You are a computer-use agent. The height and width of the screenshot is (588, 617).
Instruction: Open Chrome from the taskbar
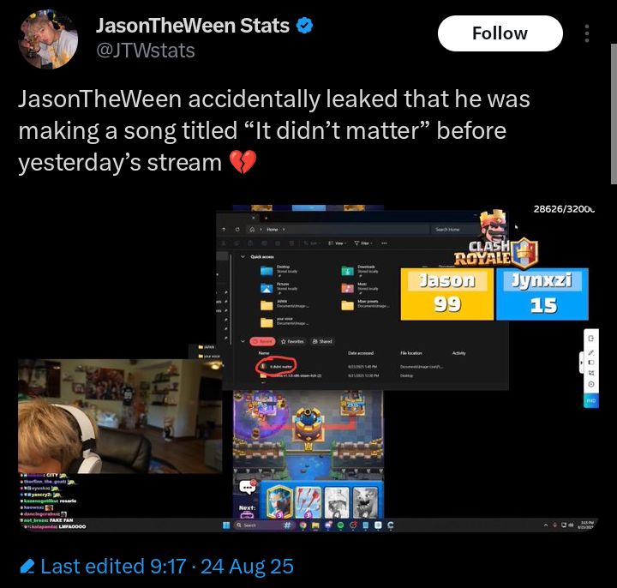tap(303, 525)
